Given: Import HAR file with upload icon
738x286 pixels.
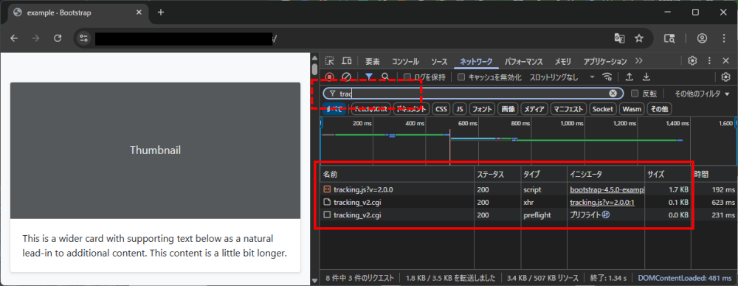Looking at the screenshot, I should (630, 77).
